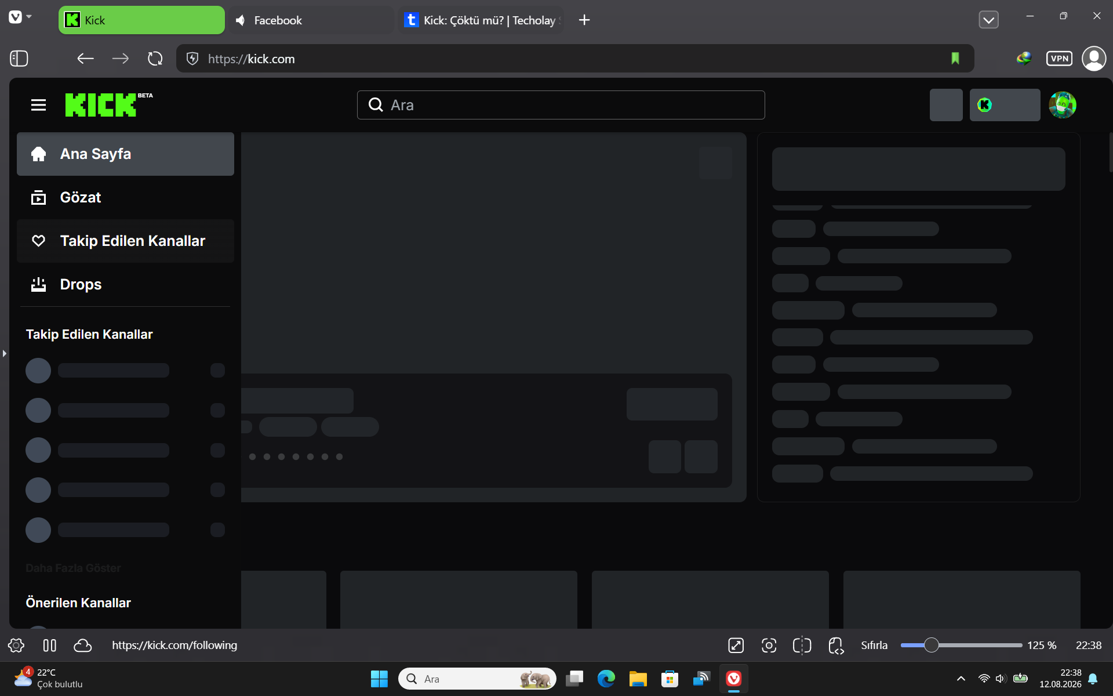Open the battery tray icon
1113x696 pixels.
click(x=1020, y=679)
